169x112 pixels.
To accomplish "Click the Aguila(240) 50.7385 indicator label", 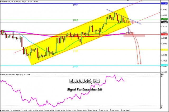I will coord(7,74).
